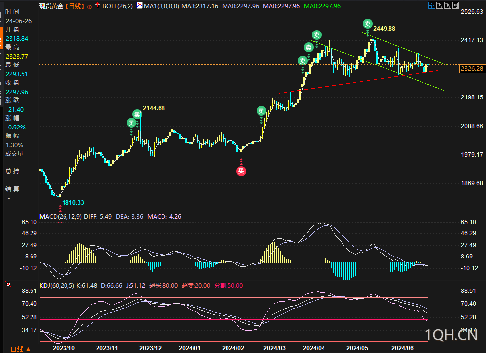The image size is (486, 353).
Task: Click the 2024/01 date axis label
Action: click(x=190, y=348)
